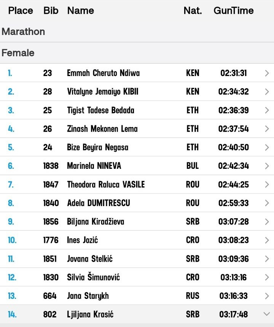Screen dimensions: 274x327
Task: Click the Nat. column header
Action: point(193,10)
